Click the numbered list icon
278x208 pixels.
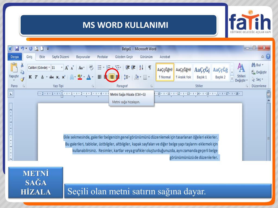(108, 67)
